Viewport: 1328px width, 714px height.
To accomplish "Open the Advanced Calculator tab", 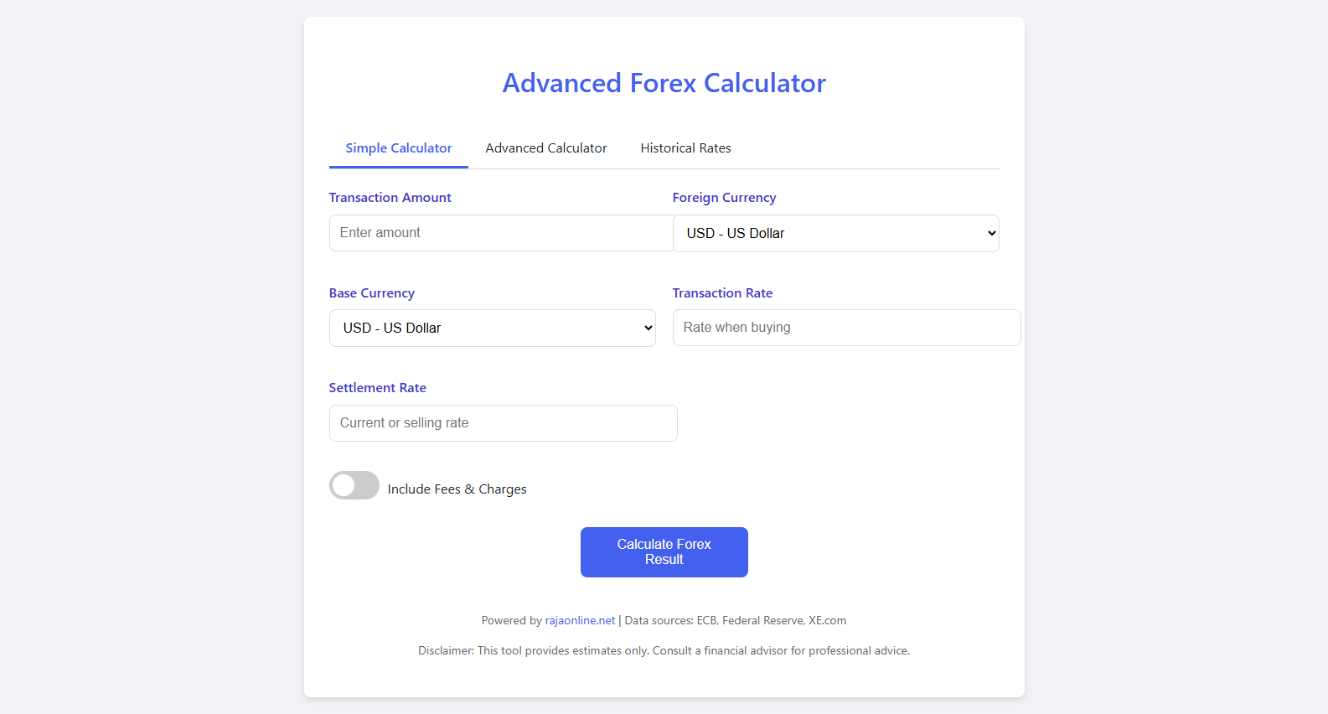I will (546, 148).
